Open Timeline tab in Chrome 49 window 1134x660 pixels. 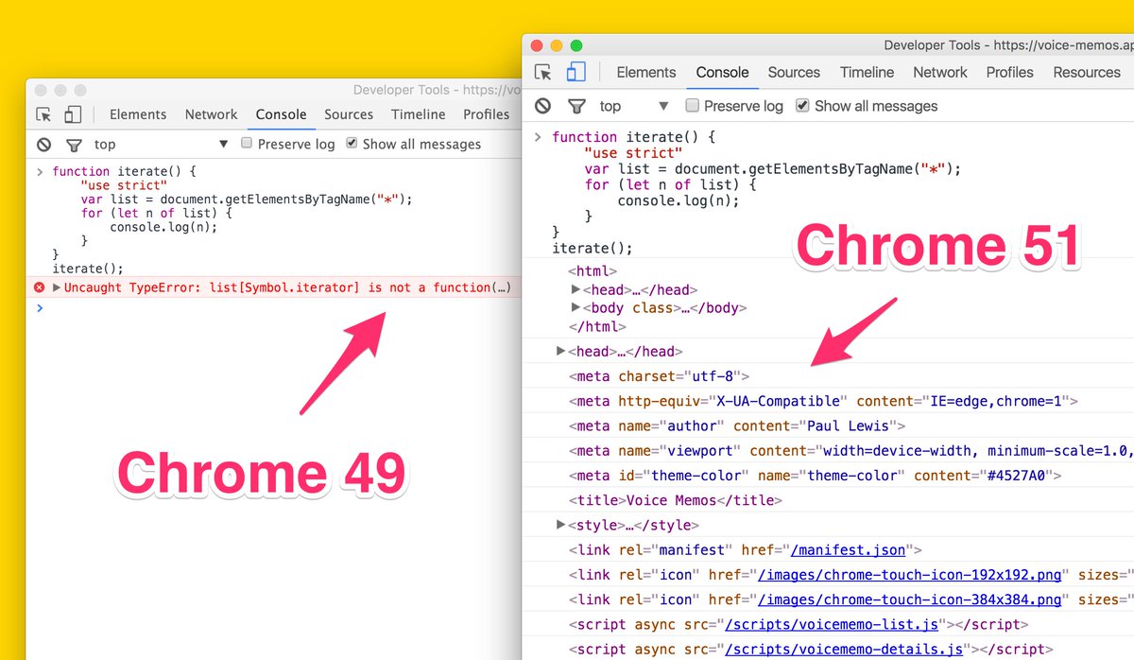click(419, 114)
